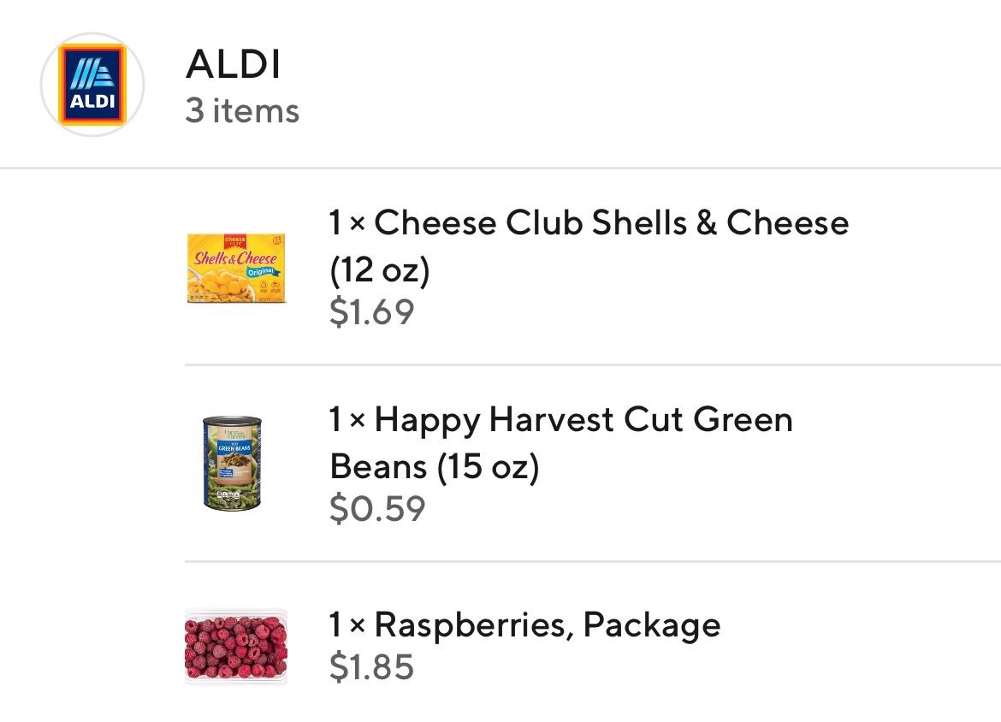Select the Raspberries, Package item name
This screenshot has height=722, width=1001.
(x=547, y=625)
